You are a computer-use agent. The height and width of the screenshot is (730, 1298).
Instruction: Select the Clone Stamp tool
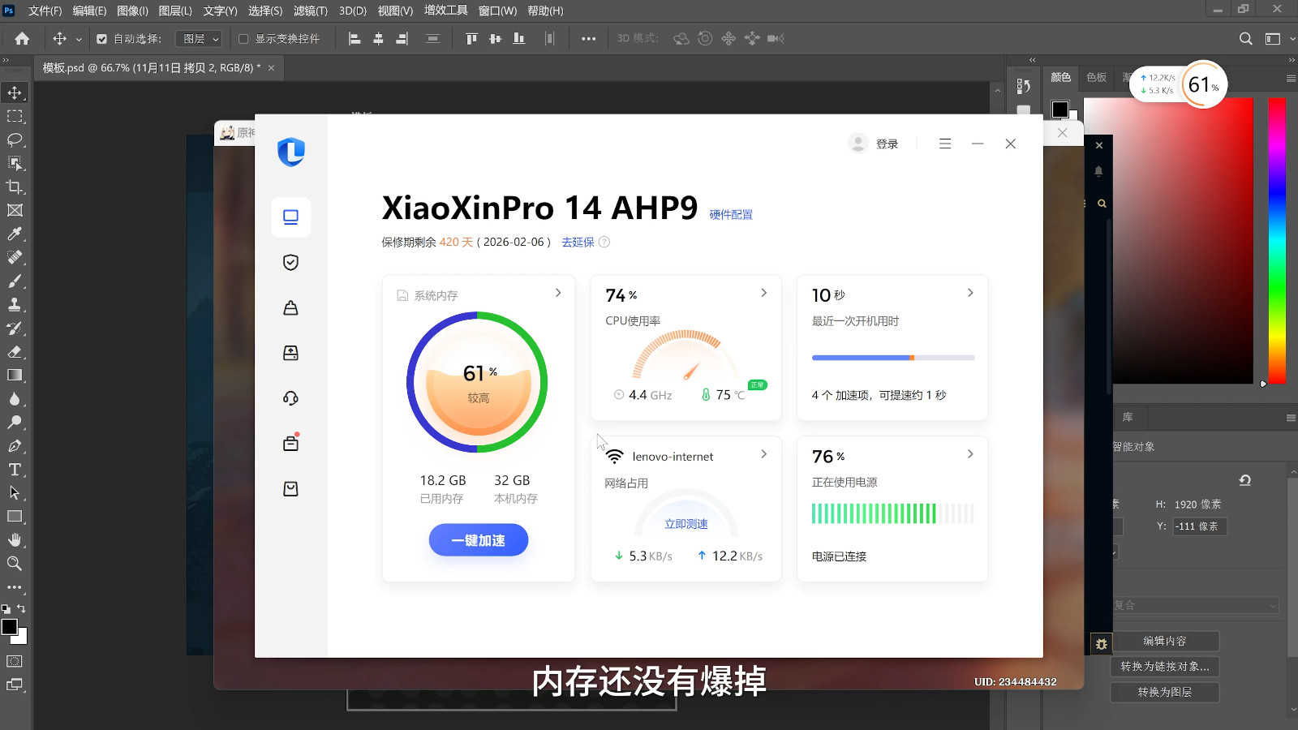(x=15, y=304)
